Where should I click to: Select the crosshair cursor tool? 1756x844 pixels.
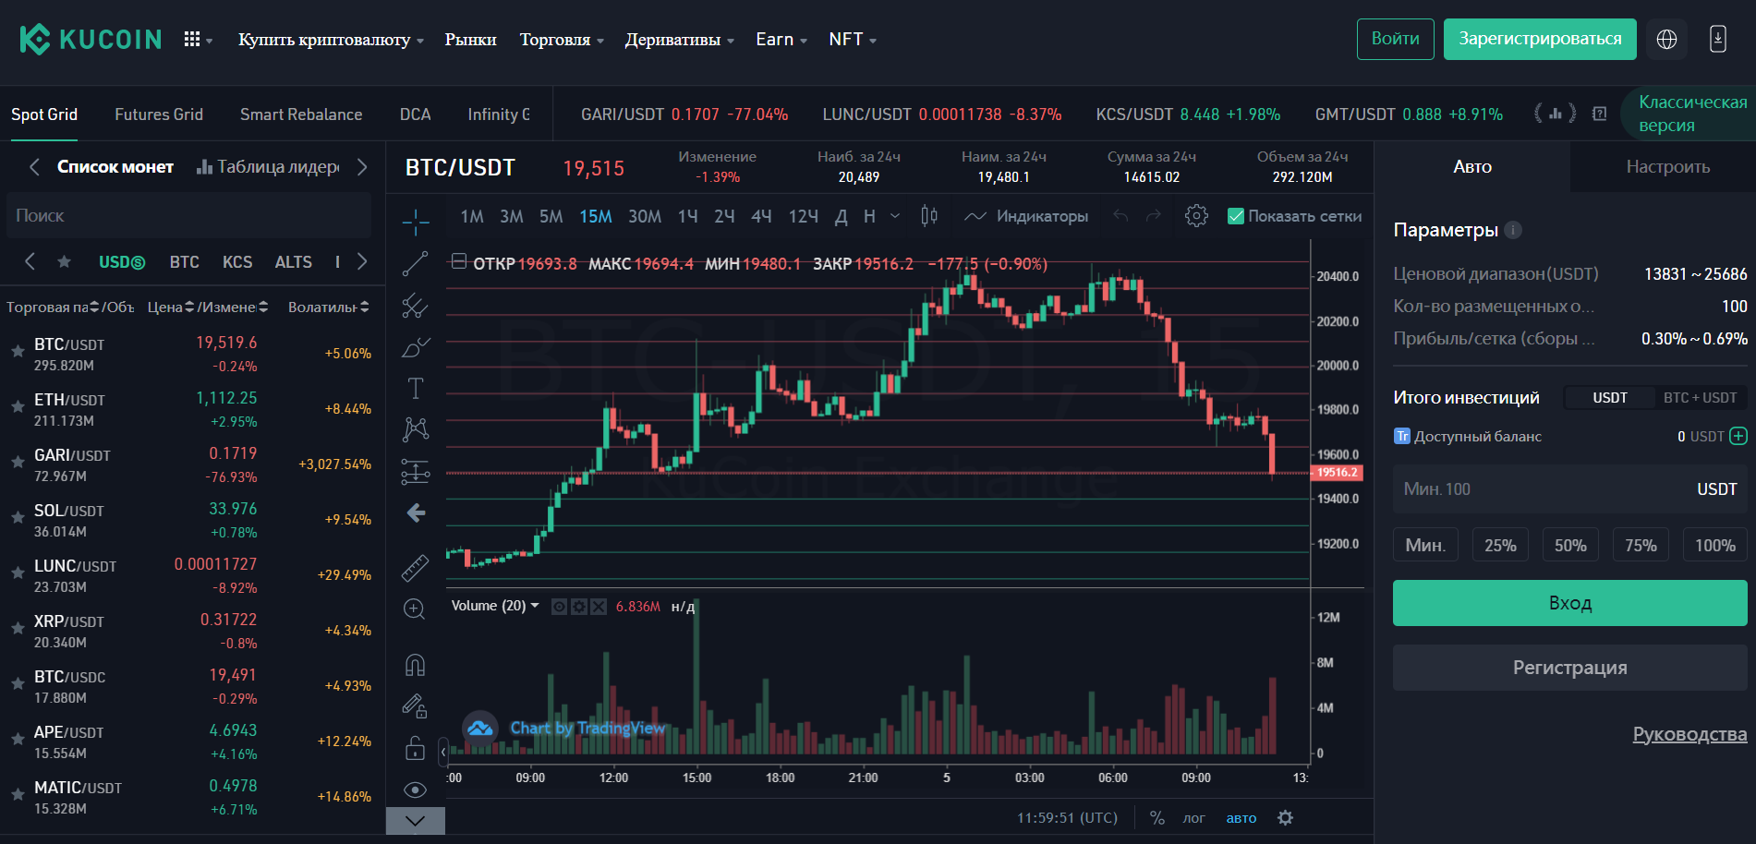(x=416, y=221)
